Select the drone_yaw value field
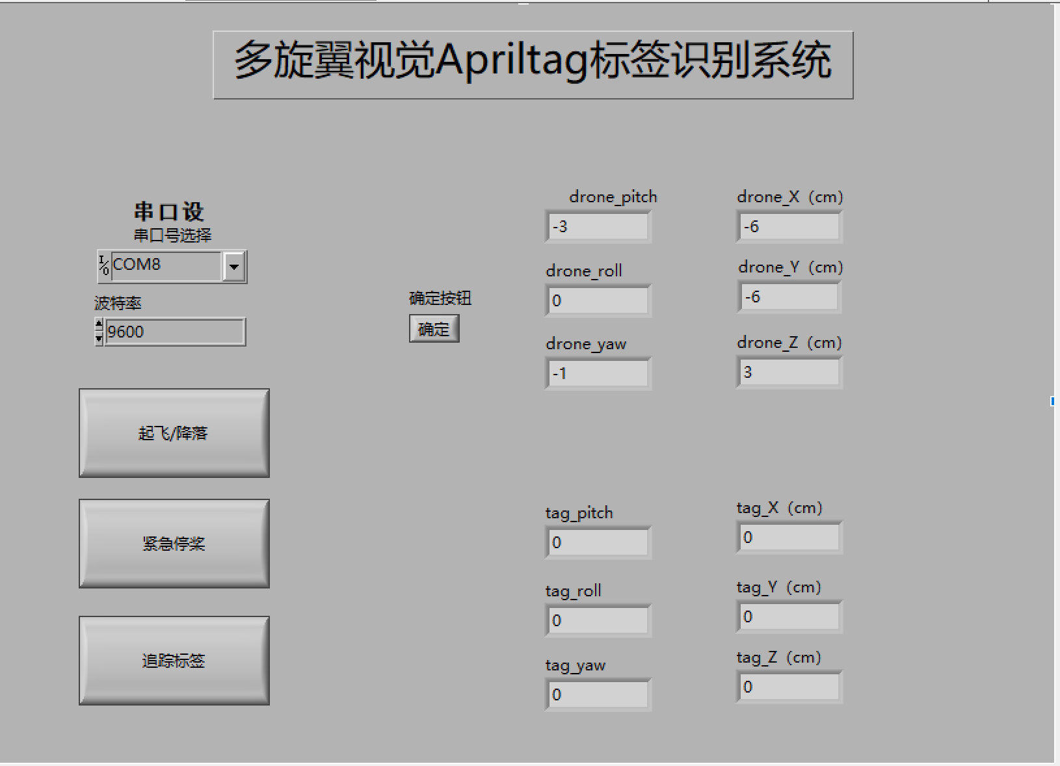The width and height of the screenshot is (1060, 766). (x=597, y=373)
